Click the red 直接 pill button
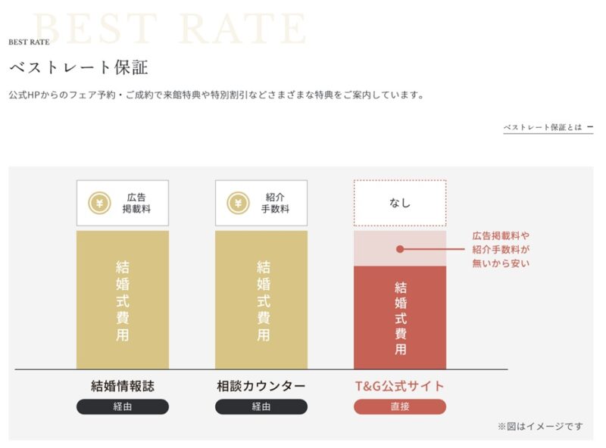Image resolution: width=606 pixels, height=448 pixels. click(400, 406)
